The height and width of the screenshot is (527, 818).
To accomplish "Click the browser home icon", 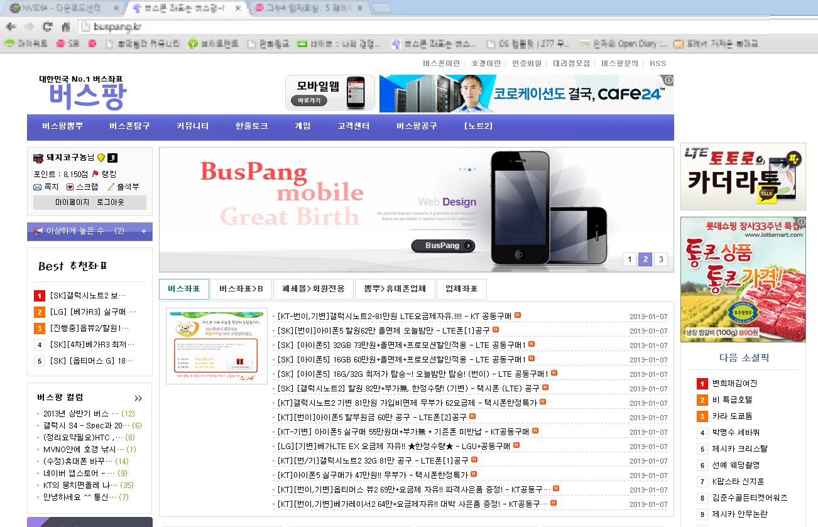I will [65, 27].
